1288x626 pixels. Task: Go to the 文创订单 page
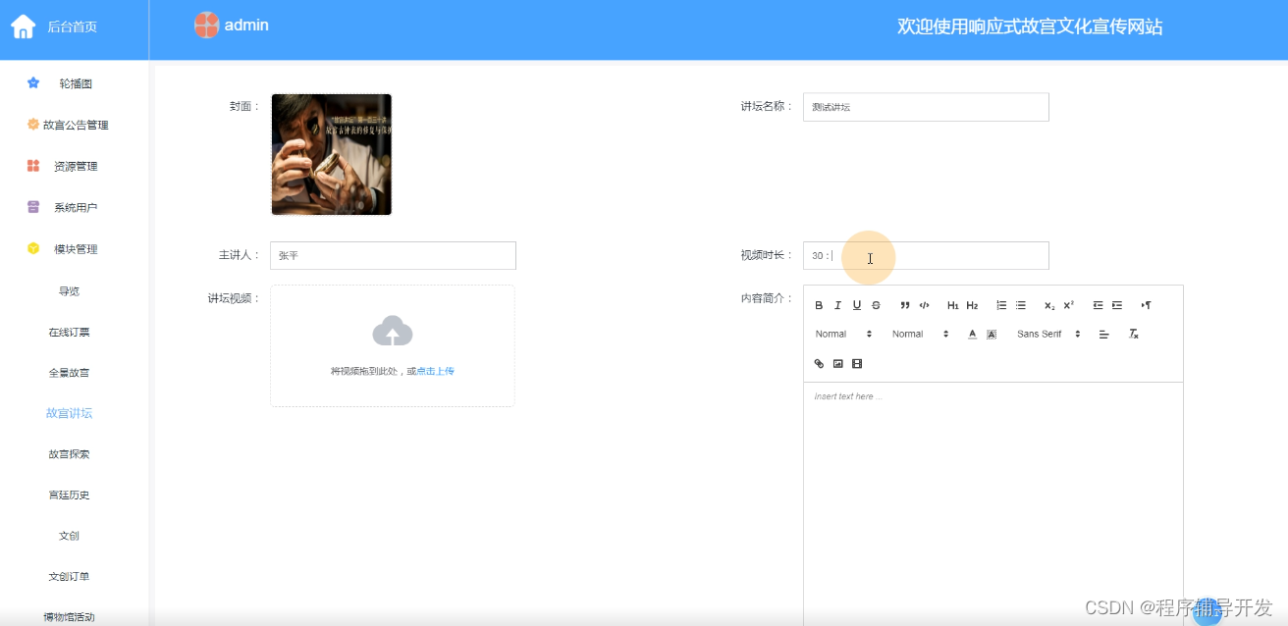[69, 576]
